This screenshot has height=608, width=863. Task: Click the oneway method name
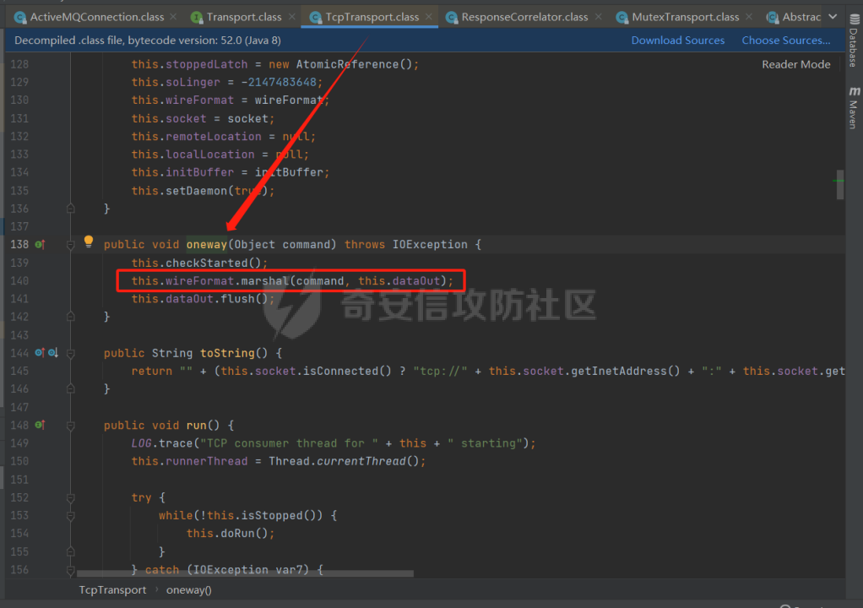[x=206, y=244]
